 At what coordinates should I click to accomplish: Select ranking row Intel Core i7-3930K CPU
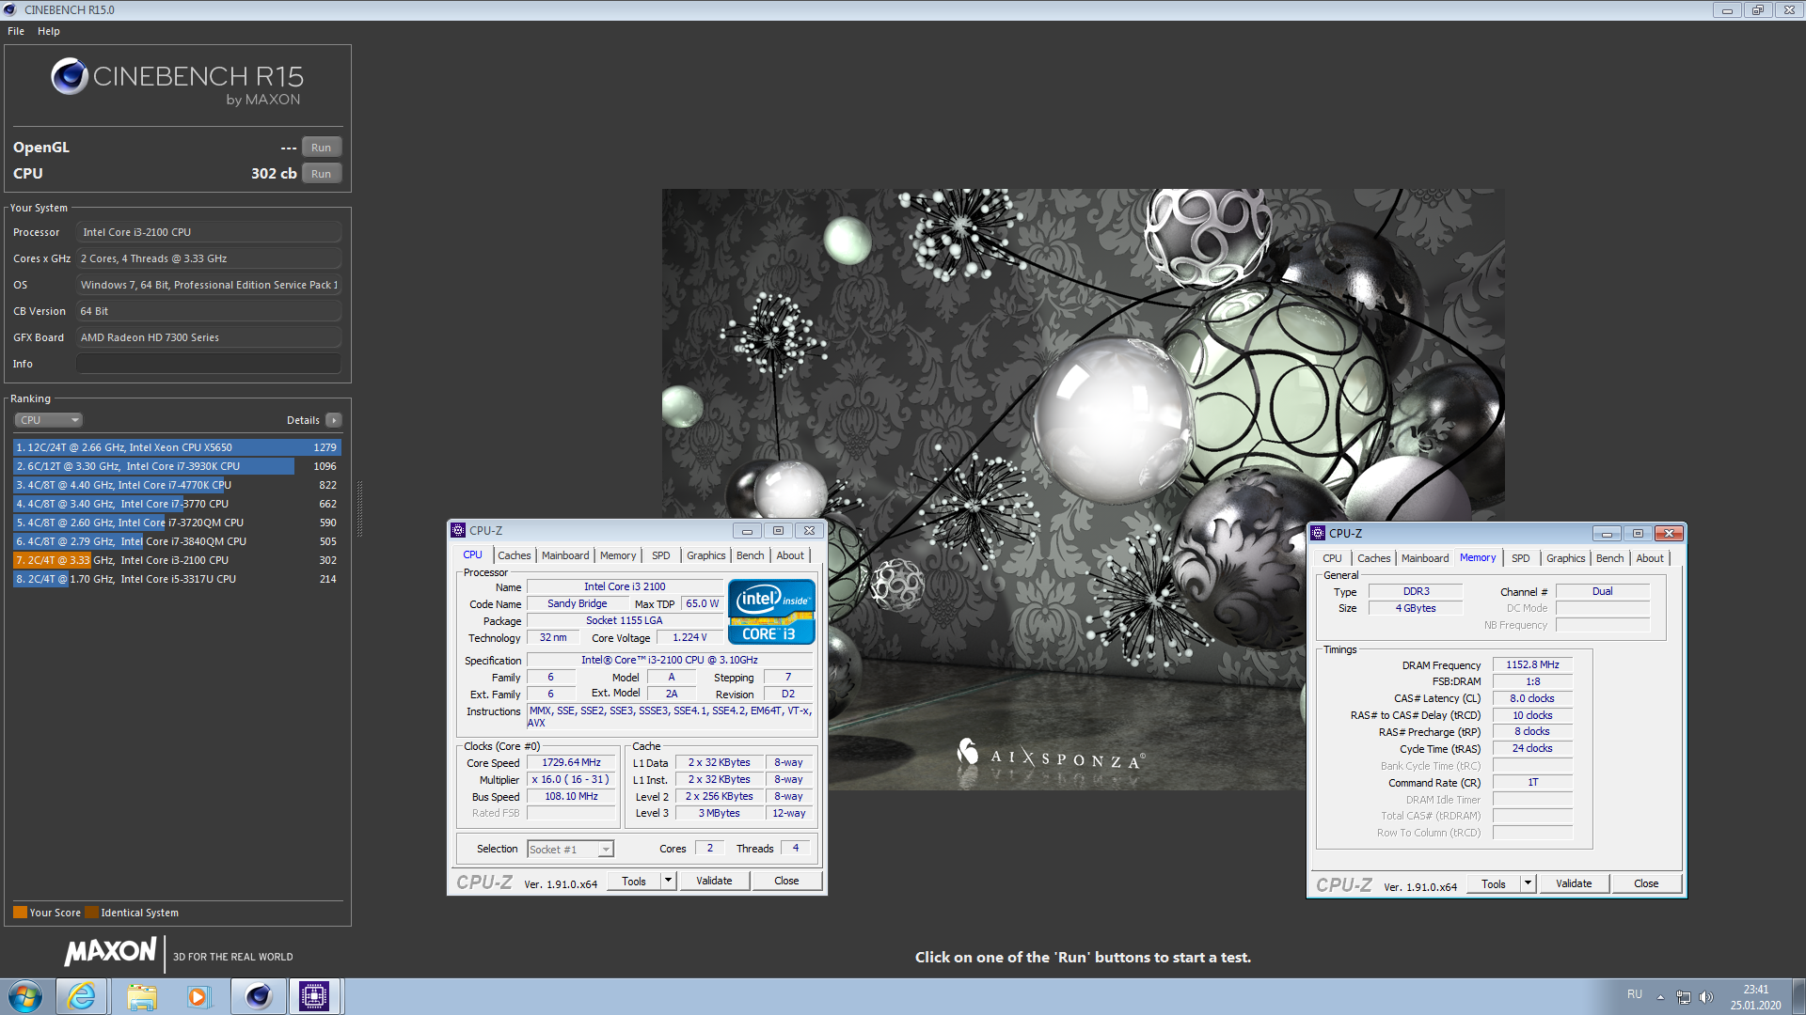(x=177, y=466)
